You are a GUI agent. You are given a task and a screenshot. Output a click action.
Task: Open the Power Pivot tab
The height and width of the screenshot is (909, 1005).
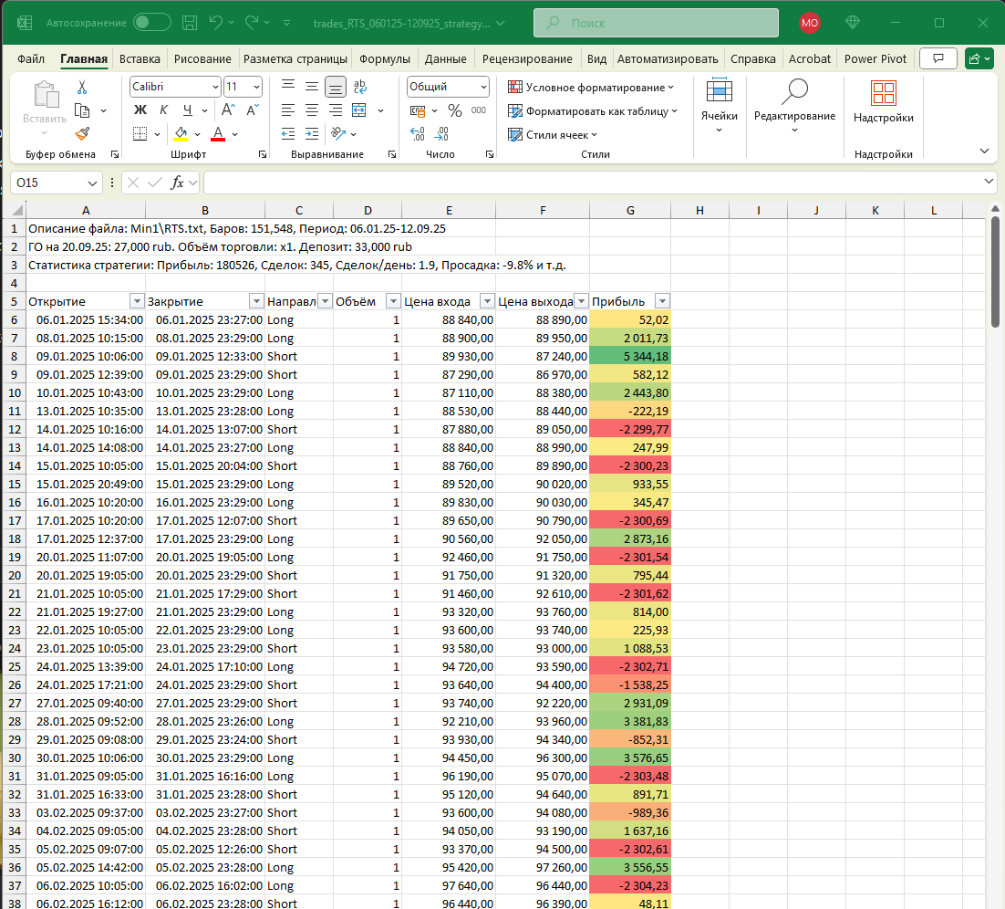click(x=875, y=59)
